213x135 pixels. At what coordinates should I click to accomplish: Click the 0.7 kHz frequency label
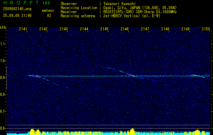click(x=3, y=111)
